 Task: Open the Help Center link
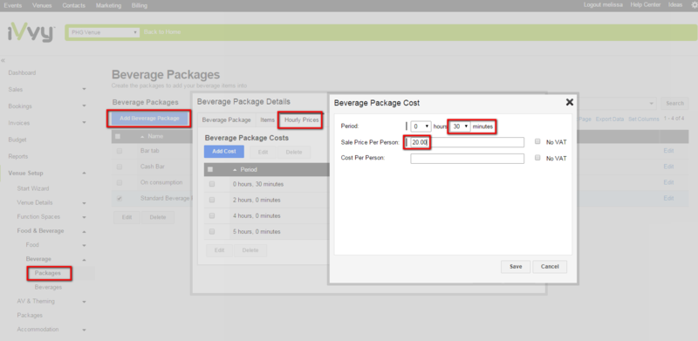646,5
